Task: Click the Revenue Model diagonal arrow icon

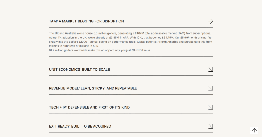Action: pos(211,88)
